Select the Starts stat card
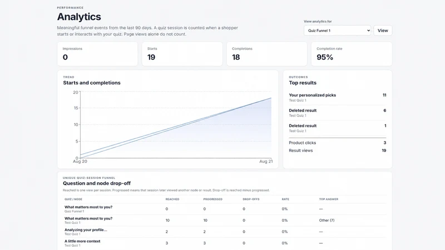The width and height of the screenshot is (445, 250). pyautogui.click(x=182, y=54)
